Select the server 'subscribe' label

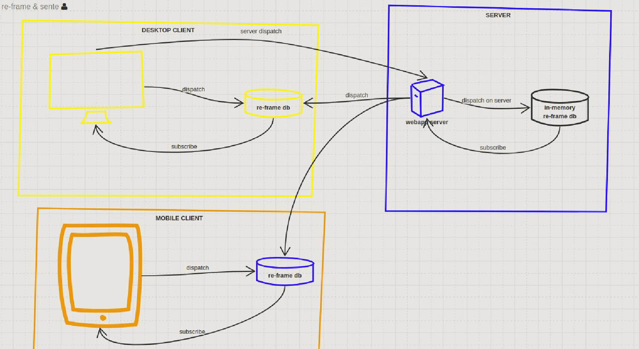tap(493, 148)
